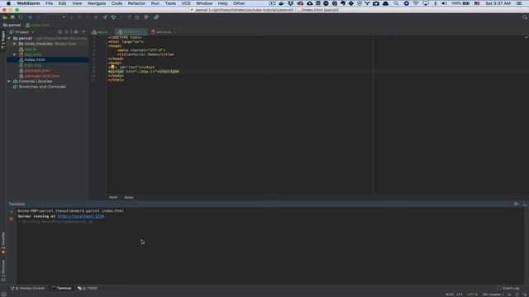Select package.json in project tree

click(48, 71)
